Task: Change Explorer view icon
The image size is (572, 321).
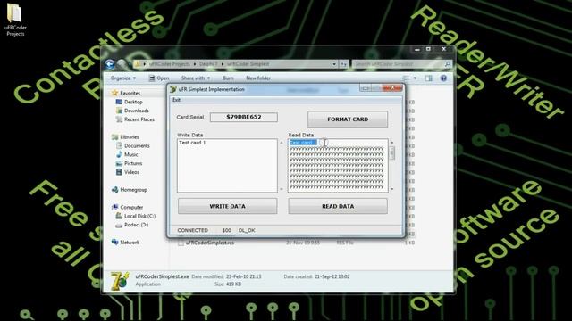Action: tap(406, 78)
